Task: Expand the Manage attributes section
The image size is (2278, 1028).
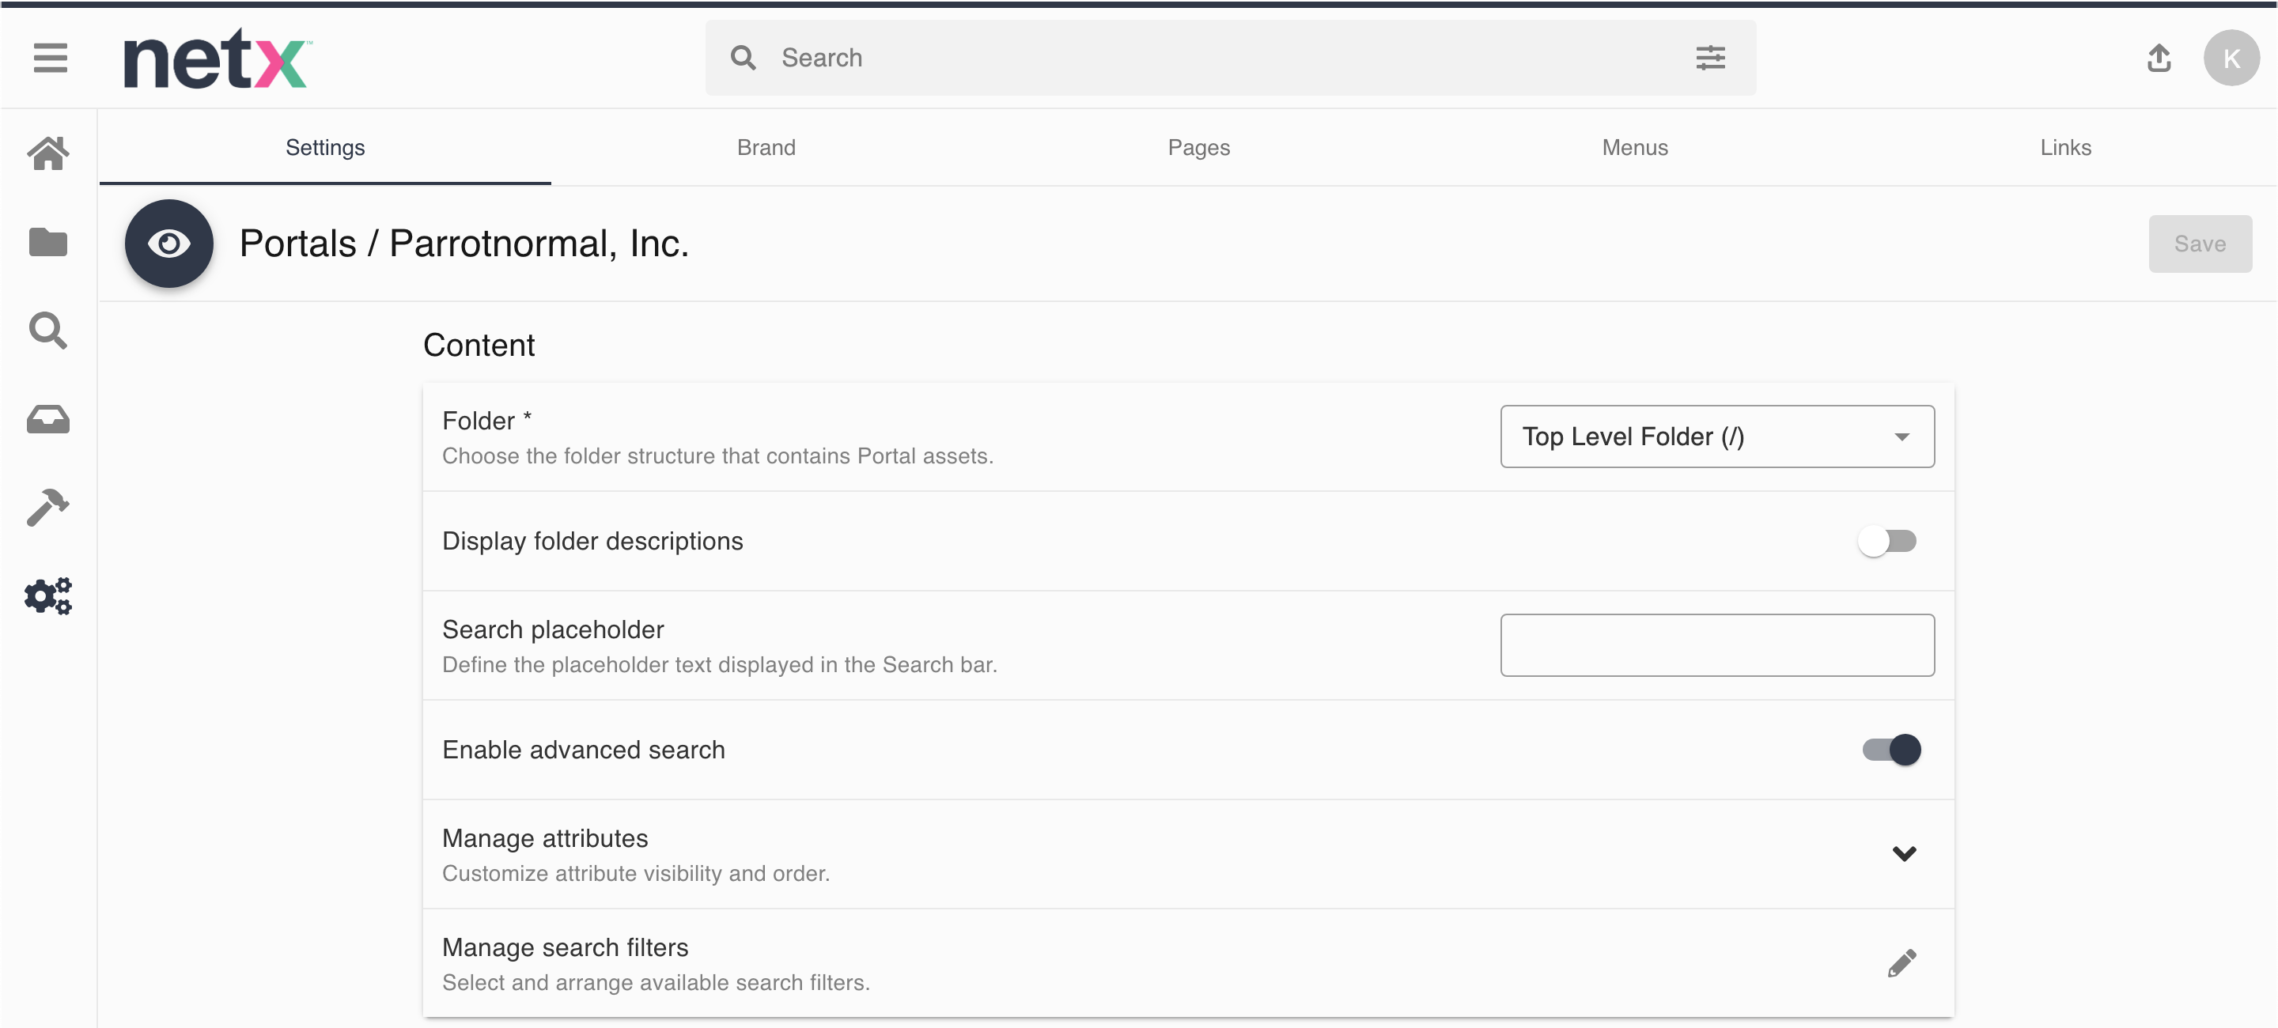Action: pyautogui.click(x=1903, y=853)
